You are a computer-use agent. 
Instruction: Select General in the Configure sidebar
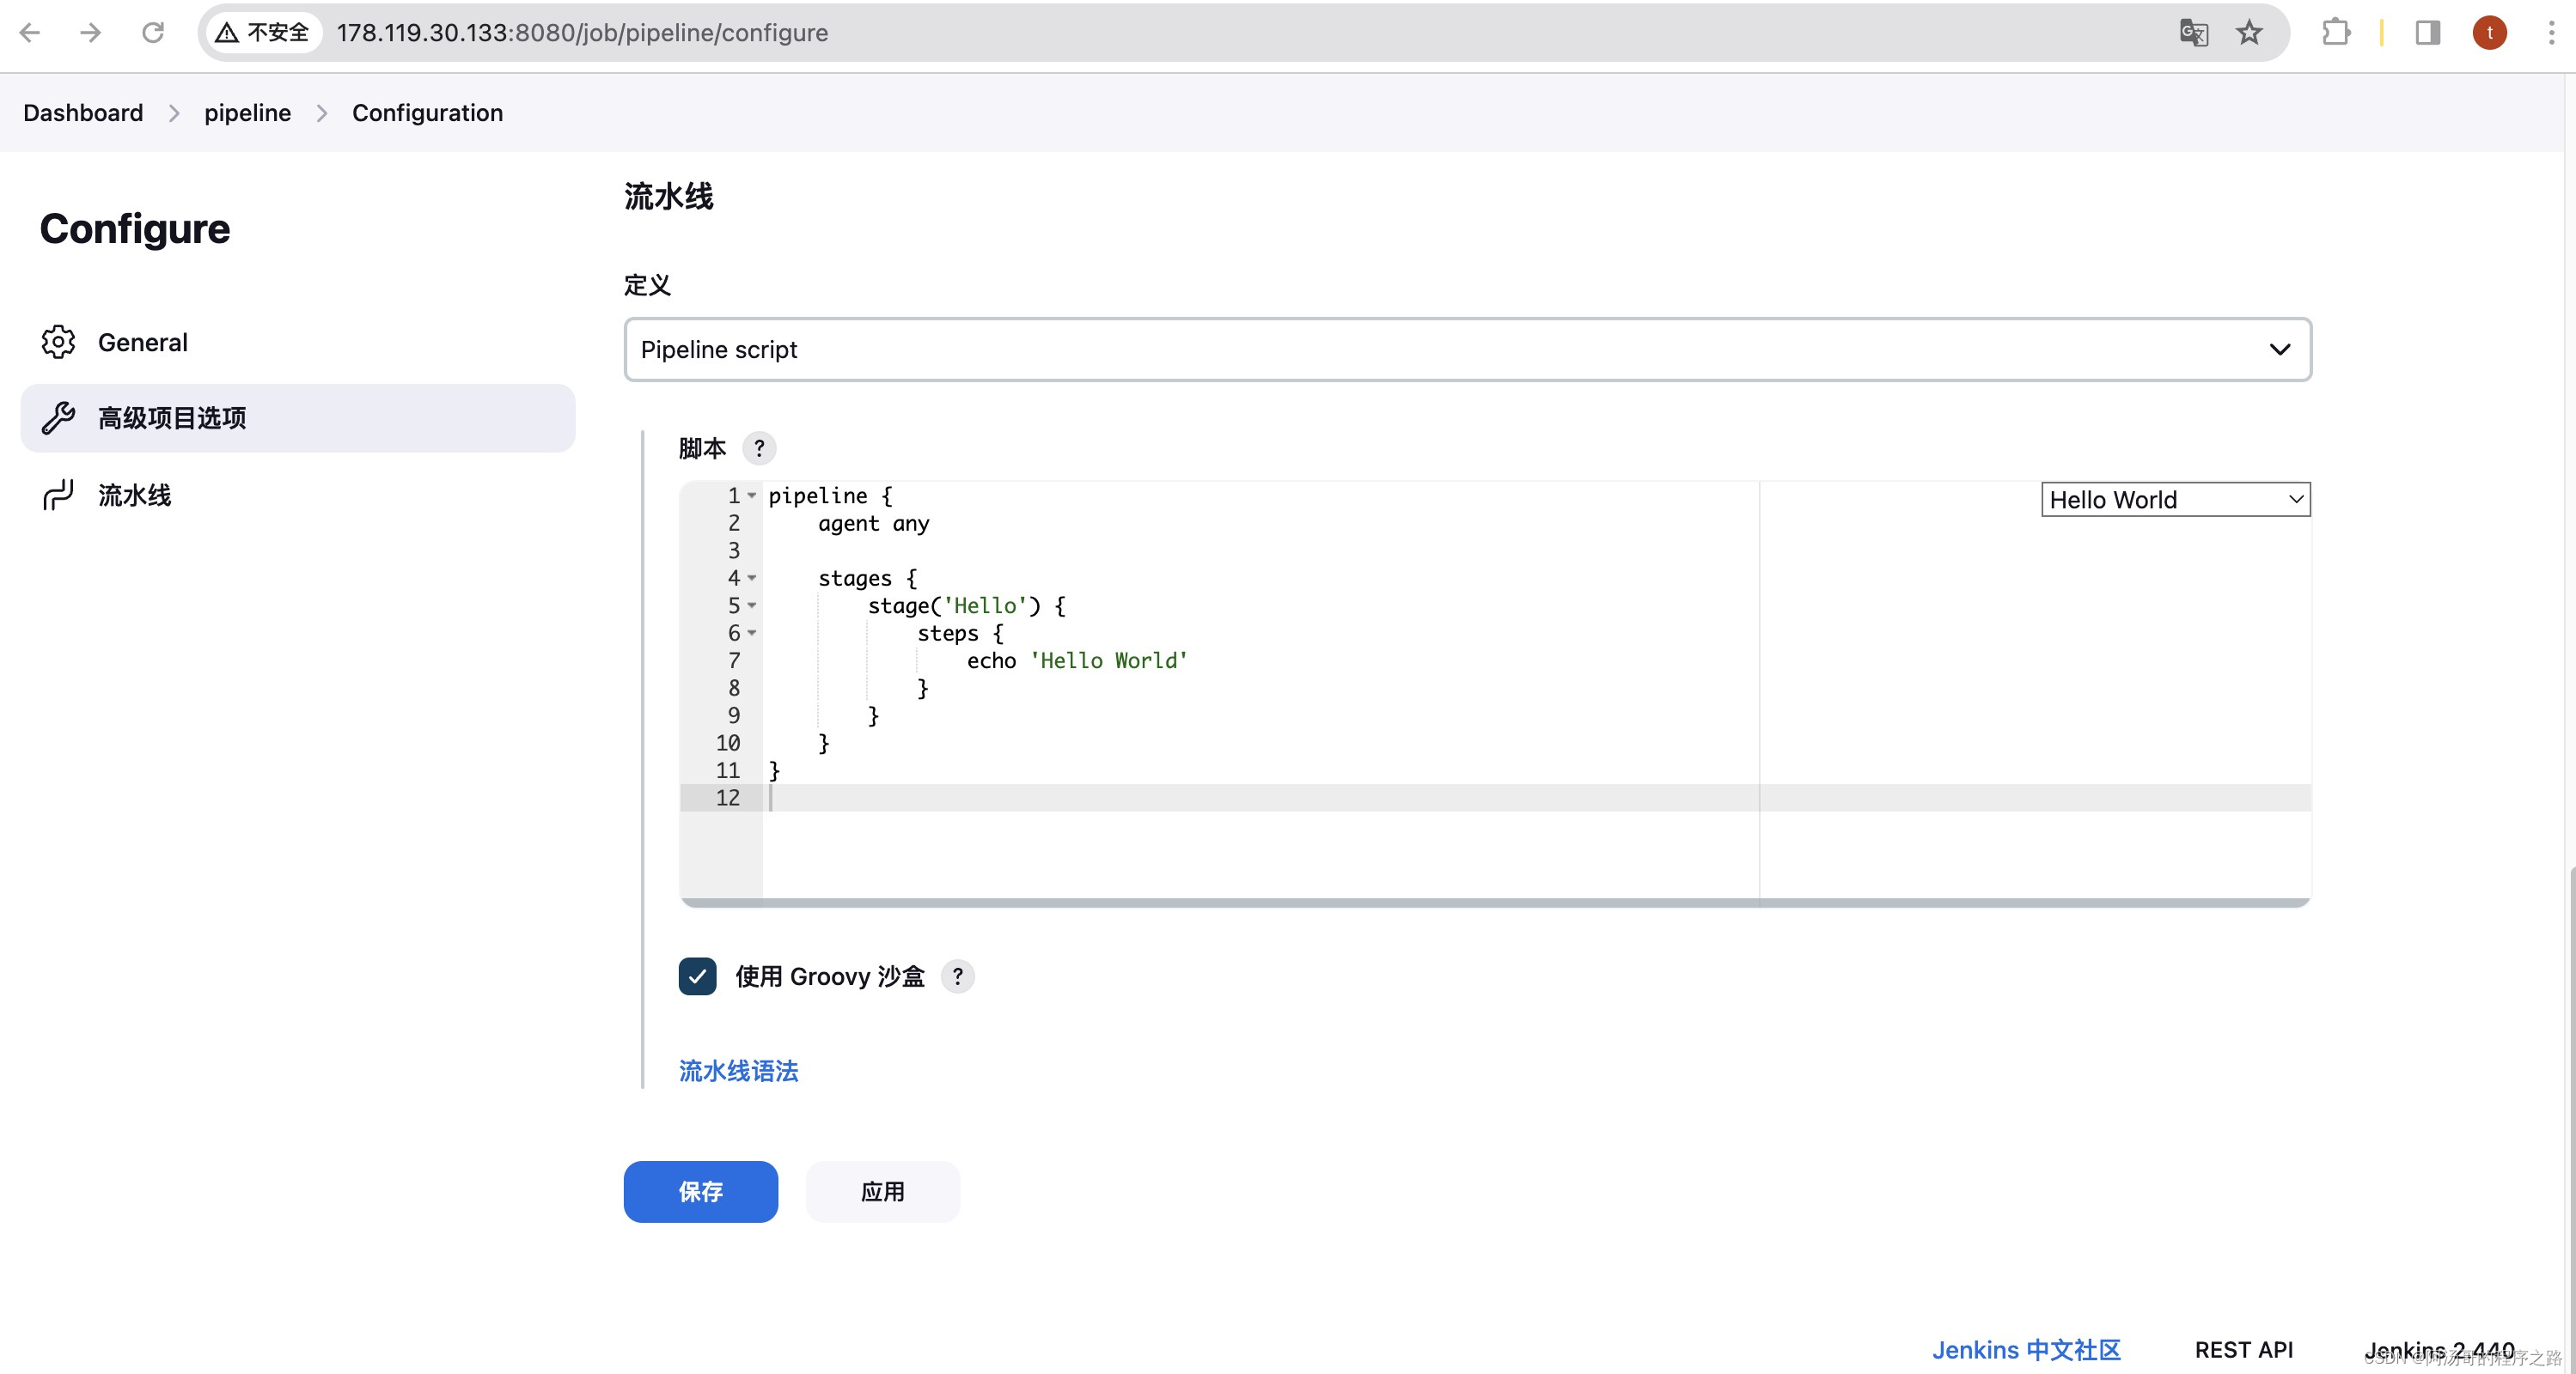(298, 342)
